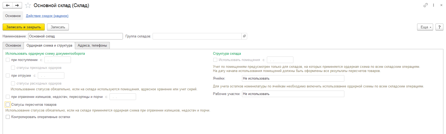Go forward using the right arrow

[x=17, y=5]
